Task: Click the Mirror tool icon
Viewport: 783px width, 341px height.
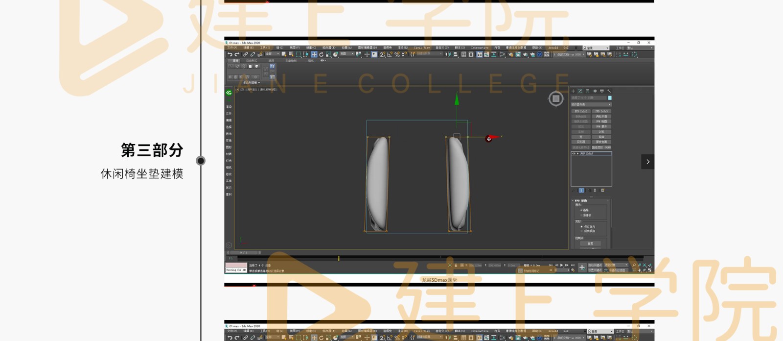Action: (448, 54)
